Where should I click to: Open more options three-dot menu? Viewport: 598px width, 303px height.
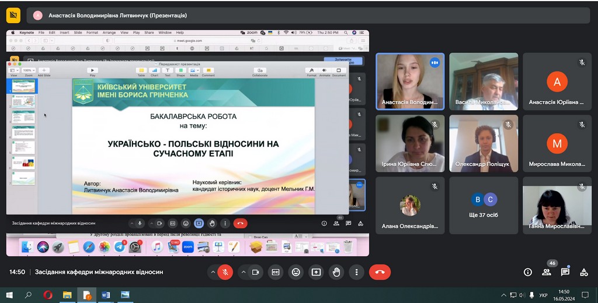(356, 272)
